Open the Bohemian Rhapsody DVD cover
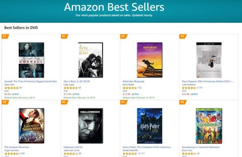This screenshot has width=242, height=157. tap(149, 60)
